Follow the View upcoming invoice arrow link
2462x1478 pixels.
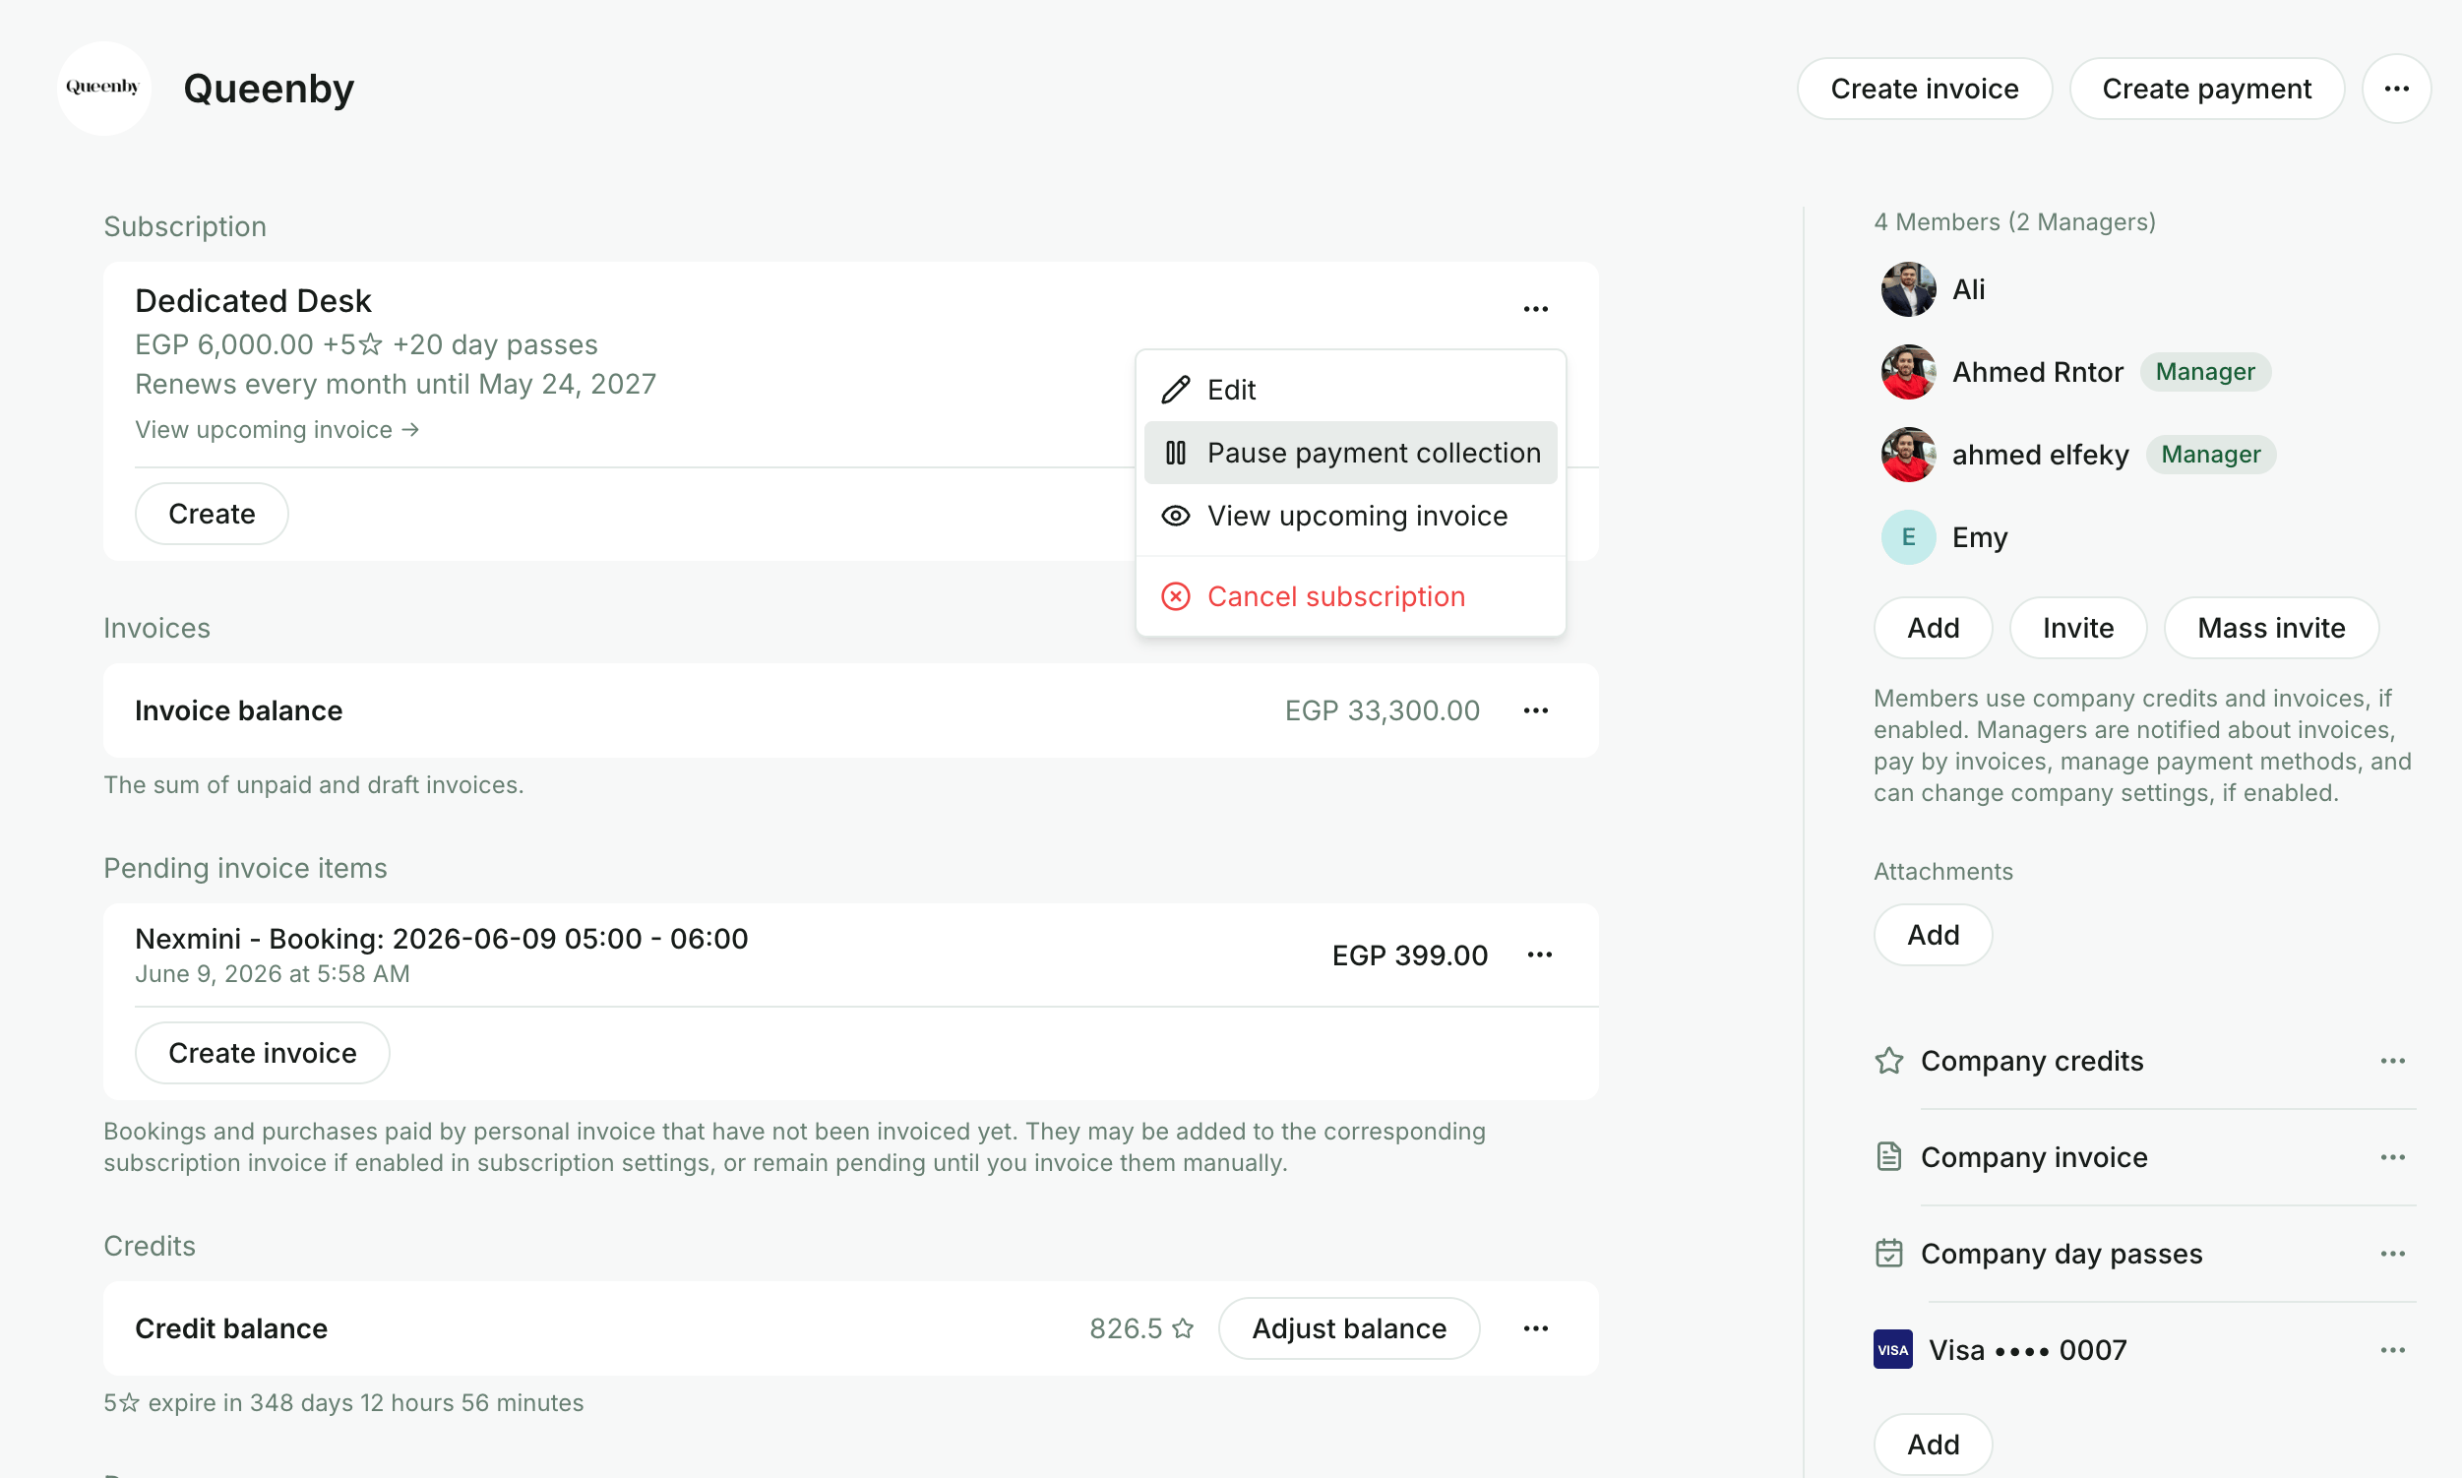(277, 429)
